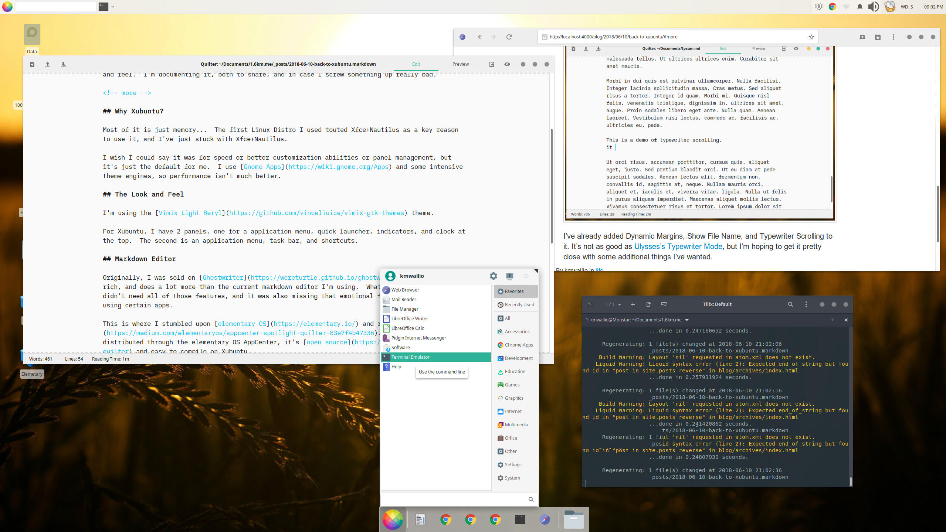Select the Internet category
The width and height of the screenshot is (946, 532).
pyautogui.click(x=516, y=412)
